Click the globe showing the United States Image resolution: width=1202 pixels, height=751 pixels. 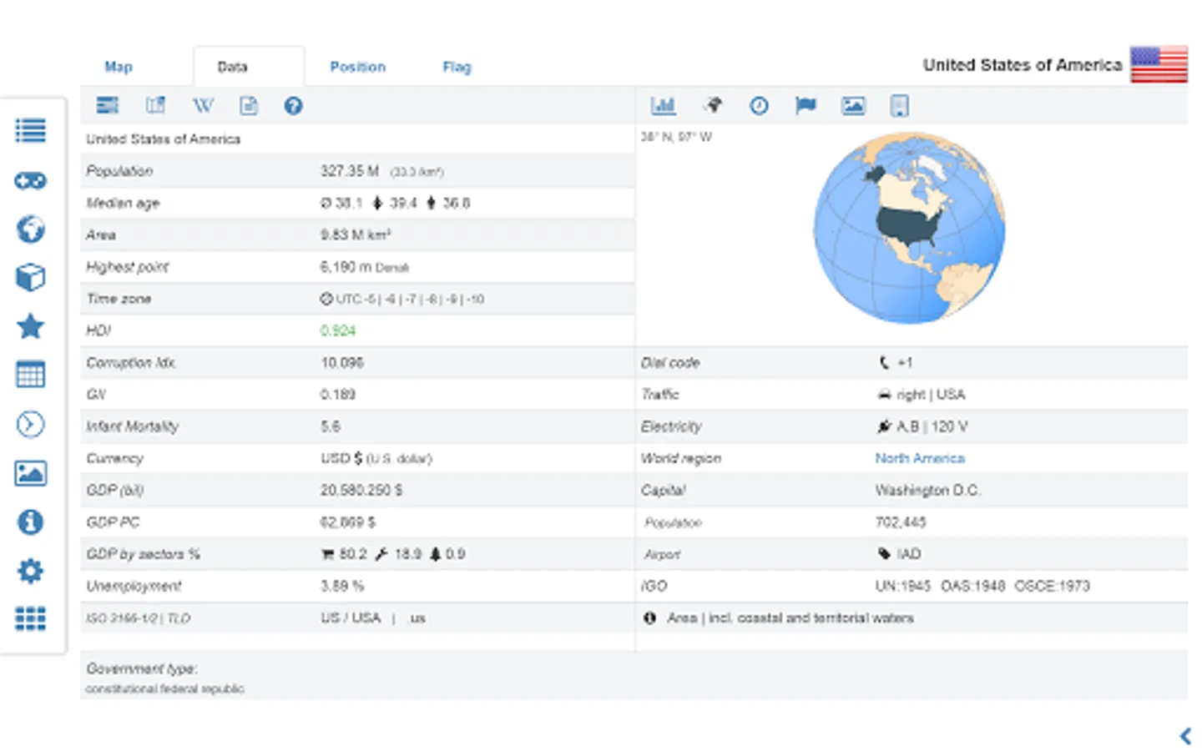pyautogui.click(x=909, y=228)
